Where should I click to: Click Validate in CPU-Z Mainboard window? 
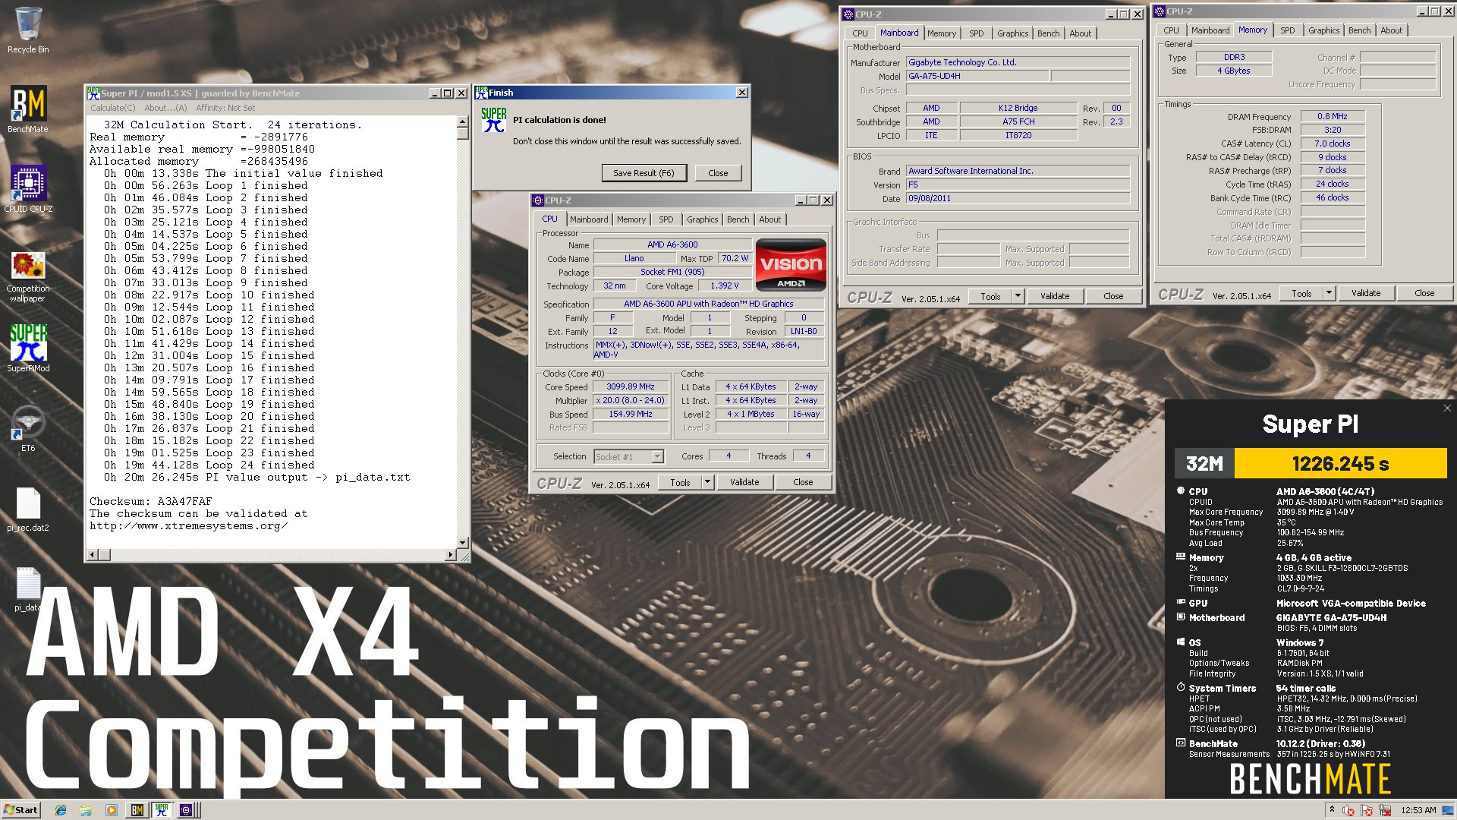(x=1055, y=296)
